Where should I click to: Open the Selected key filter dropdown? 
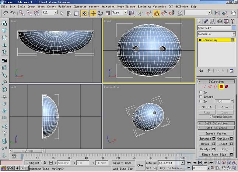point(183,163)
